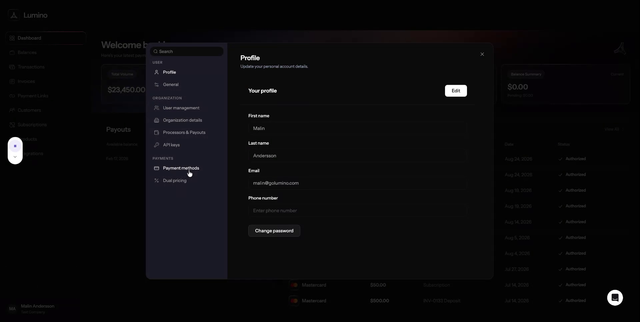
Task: Click the search magnifier icon in settings
Action: (155, 51)
